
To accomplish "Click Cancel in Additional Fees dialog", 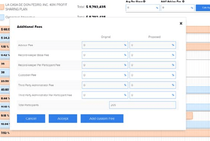I will pos(31,119).
